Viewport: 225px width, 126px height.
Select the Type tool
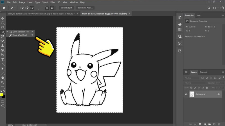[3, 59]
